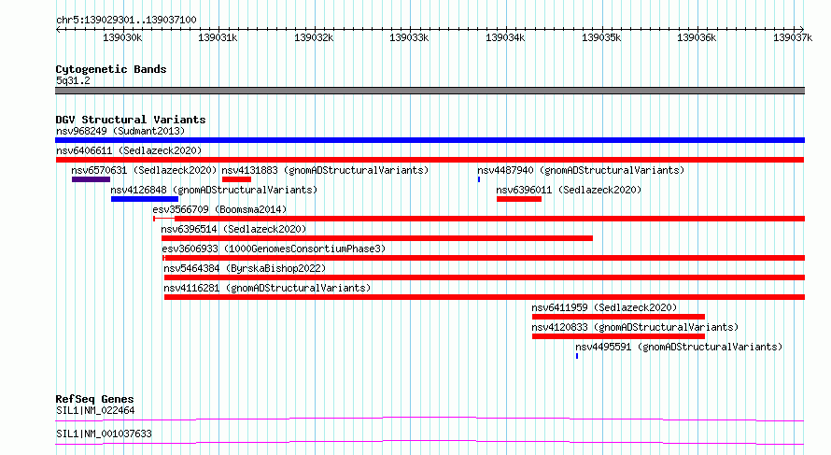Screen dimensions: 831x455
Task: Open nsv6570631 (Sedlazeck2020) variant label
Action: [144, 170]
